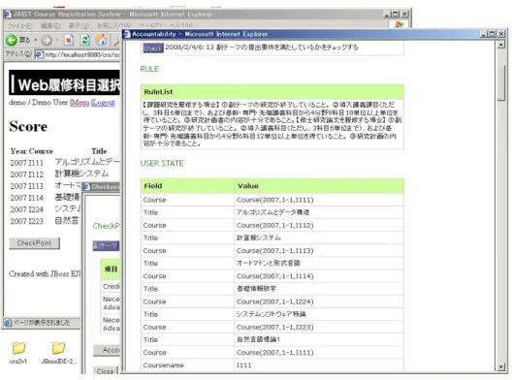Click the USER STATE heading

(x=162, y=163)
